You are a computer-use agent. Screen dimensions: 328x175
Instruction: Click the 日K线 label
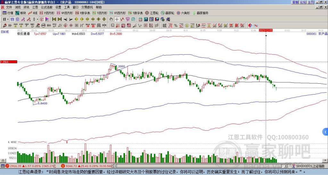(4, 32)
